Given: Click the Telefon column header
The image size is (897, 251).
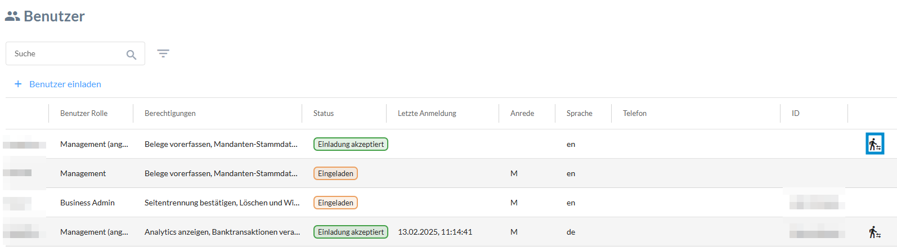Looking at the screenshot, I should 635,113.
